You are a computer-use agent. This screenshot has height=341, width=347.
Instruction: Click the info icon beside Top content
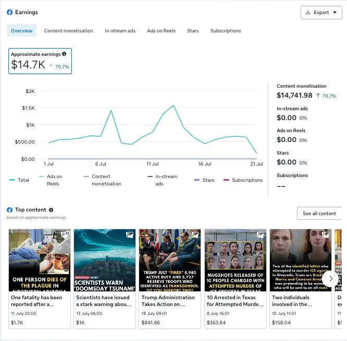click(51, 210)
